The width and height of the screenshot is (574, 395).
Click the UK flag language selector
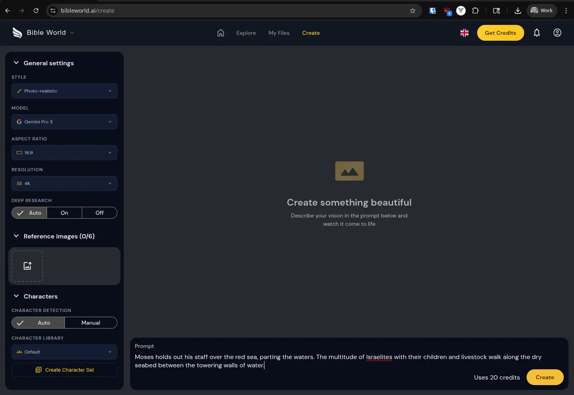pos(464,33)
